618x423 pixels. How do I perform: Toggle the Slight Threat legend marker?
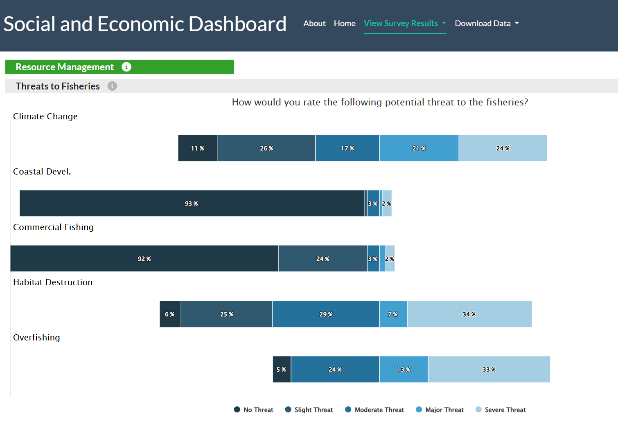point(288,410)
